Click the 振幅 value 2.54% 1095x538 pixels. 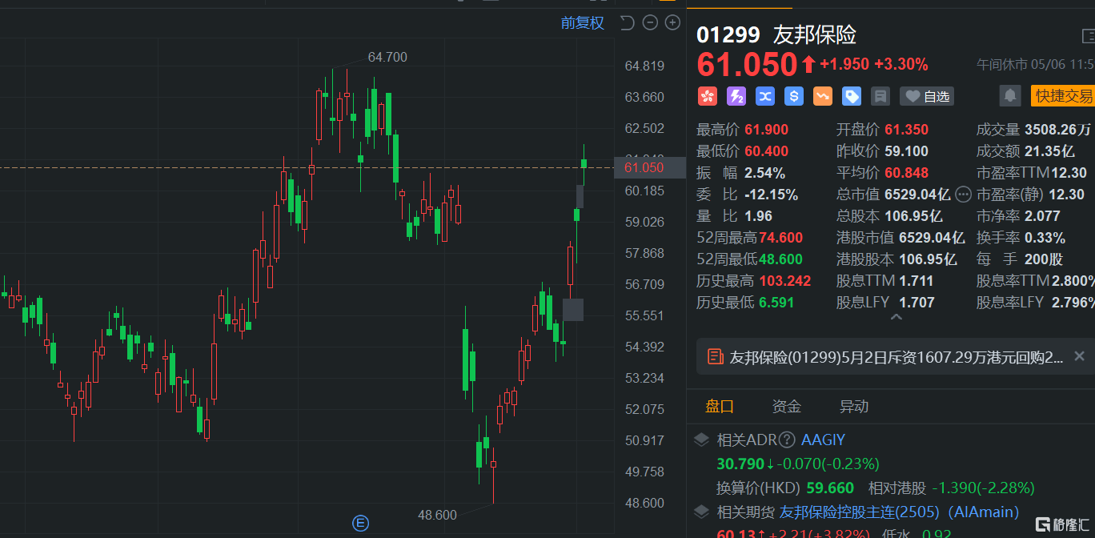(x=764, y=173)
